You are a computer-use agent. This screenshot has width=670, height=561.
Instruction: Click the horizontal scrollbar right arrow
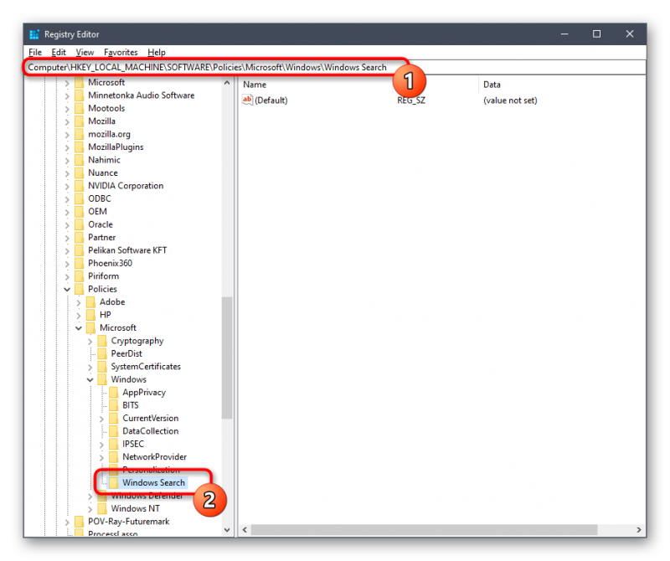639,530
